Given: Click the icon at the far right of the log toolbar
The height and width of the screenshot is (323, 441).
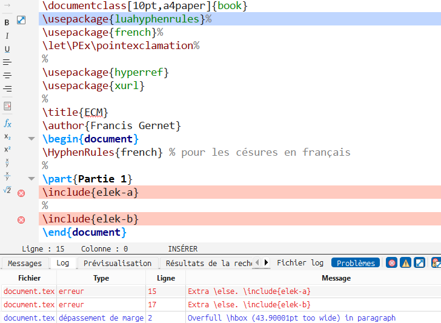Looking at the screenshot, I should pos(436,263).
